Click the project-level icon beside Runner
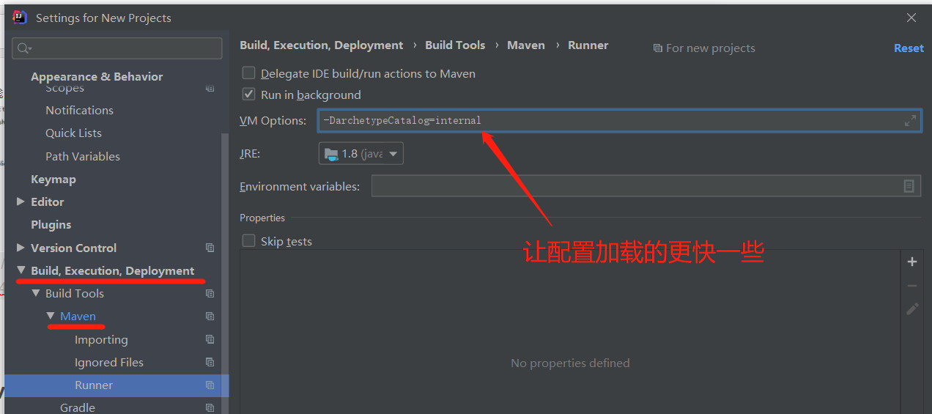Screen dimensions: 932x414 210,385
